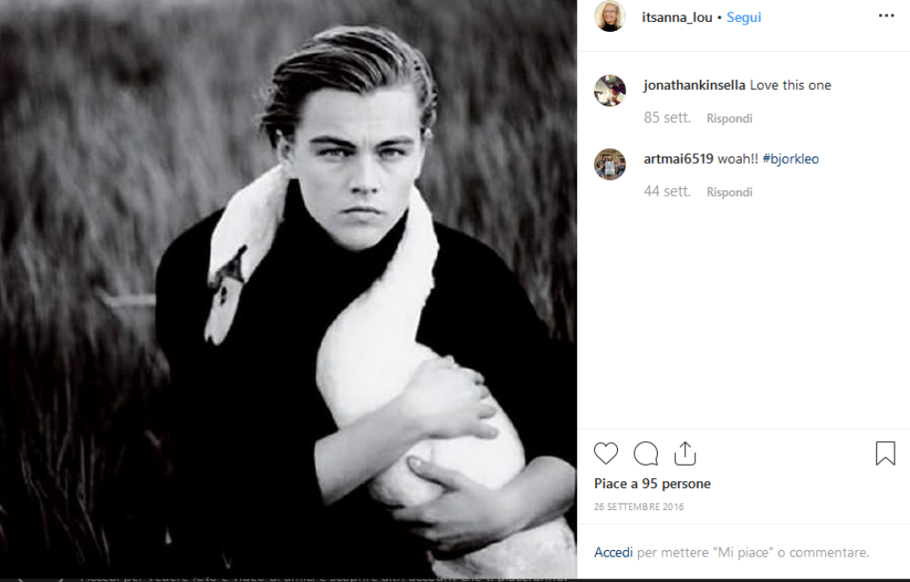This screenshot has height=582, width=910.
Task: Open the 26 Settembre 2016 post date
Action: point(639,507)
